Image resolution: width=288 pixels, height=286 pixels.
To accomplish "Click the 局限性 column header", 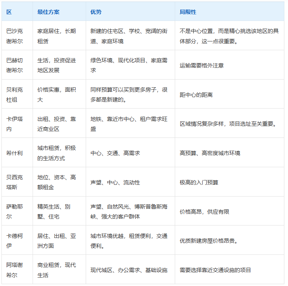I will [x=229, y=11].
